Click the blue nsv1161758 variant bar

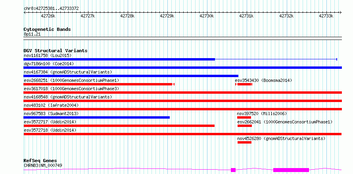pyautogui.click(x=119, y=59)
